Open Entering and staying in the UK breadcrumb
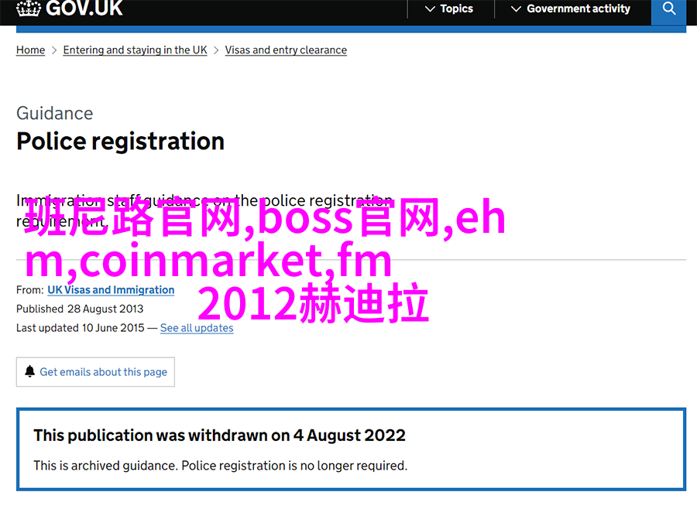Screen dimensions: 697x509 (135, 50)
